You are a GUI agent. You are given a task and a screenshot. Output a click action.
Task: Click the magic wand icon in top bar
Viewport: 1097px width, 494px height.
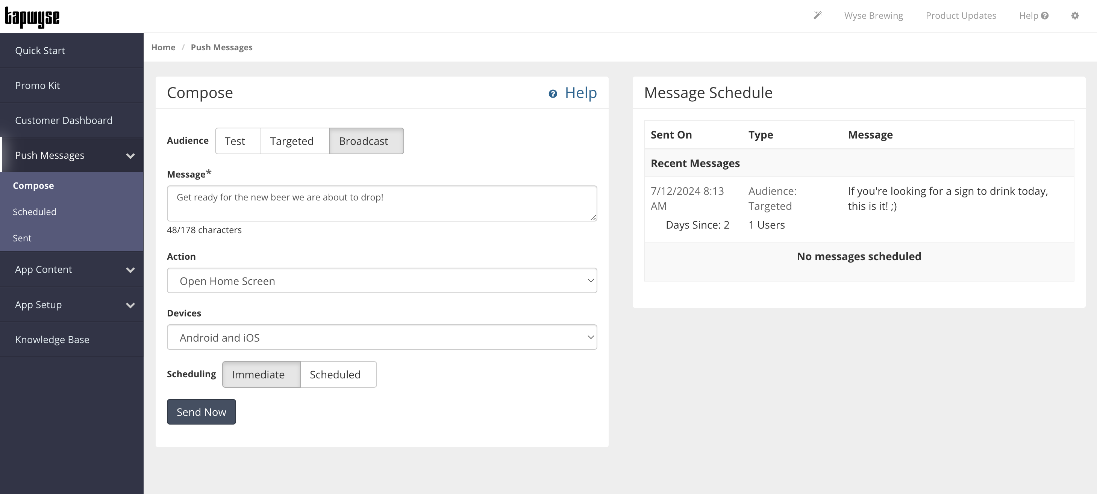pyautogui.click(x=817, y=16)
